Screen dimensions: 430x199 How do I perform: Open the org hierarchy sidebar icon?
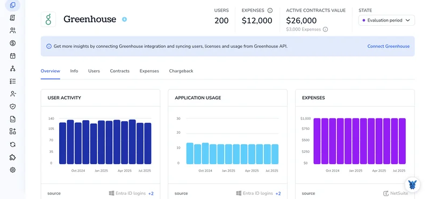coord(12,69)
